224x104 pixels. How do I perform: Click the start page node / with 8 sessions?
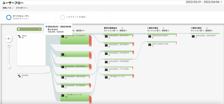(75, 54)
